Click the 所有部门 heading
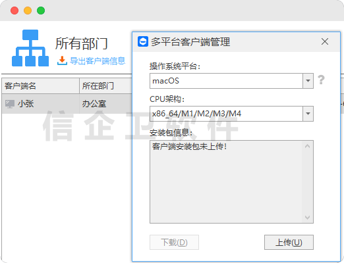This screenshot has height=263, width=344. click(82, 43)
